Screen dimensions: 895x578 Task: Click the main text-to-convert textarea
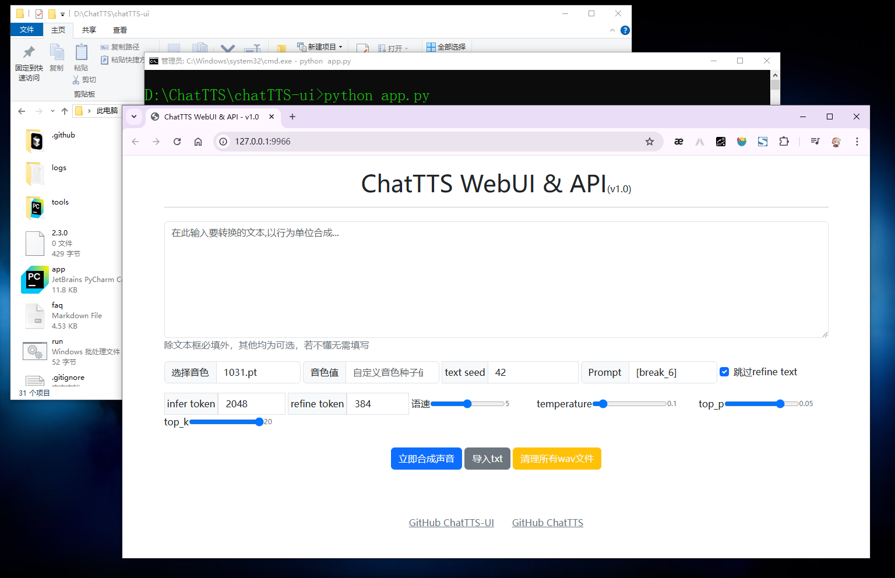pos(496,280)
